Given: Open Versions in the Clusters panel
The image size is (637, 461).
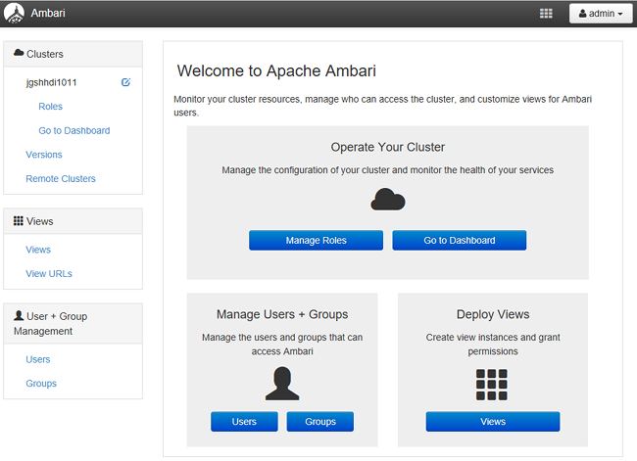Looking at the screenshot, I should coord(44,155).
